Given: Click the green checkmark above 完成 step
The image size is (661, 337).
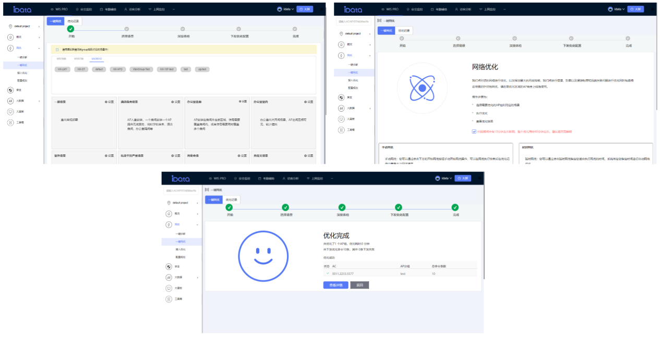Looking at the screenshot, I should coord(455,208).
